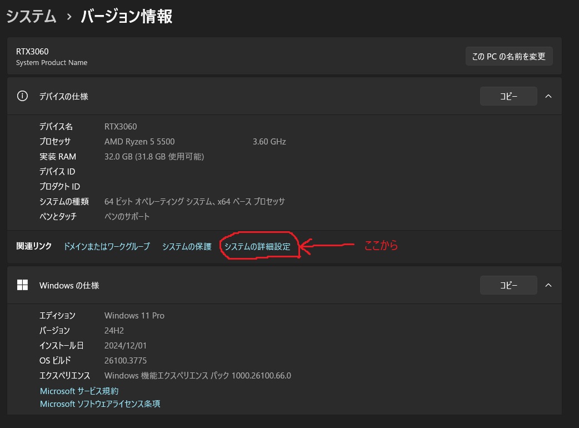Click the システムの種類 label
Image resolution: width=579 pixels, height=428 pixels.
pos(64,201)
